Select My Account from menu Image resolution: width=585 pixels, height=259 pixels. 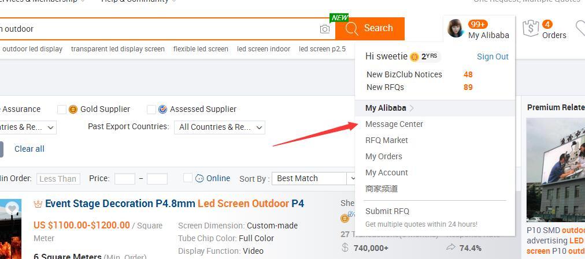point(387,172)
